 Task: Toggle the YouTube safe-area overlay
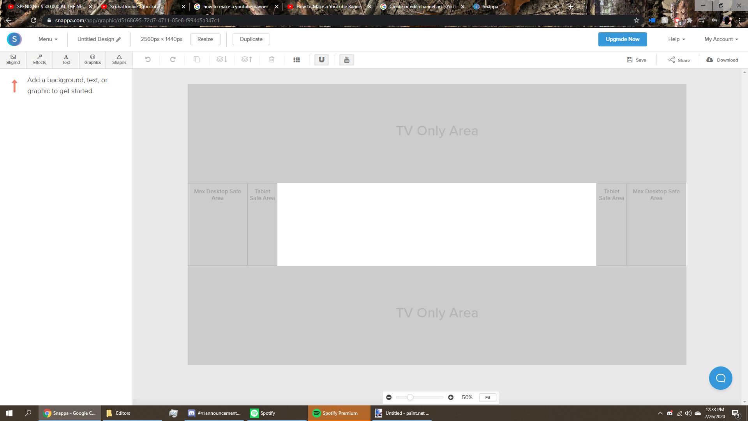346,60
